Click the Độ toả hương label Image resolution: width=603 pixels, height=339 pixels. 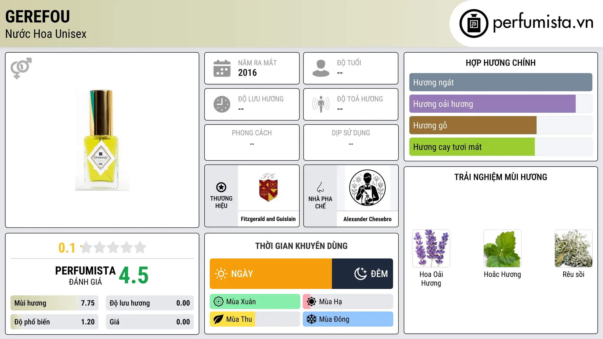coord(360,99)
